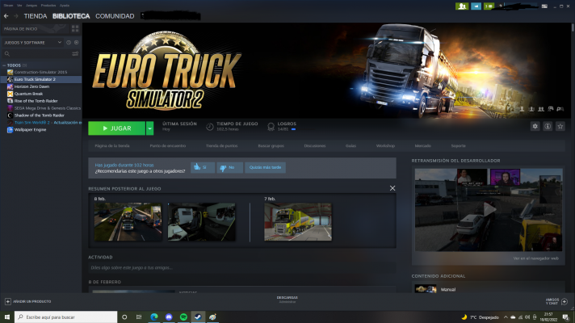Open the Tienda tab

tap(35, 16)
